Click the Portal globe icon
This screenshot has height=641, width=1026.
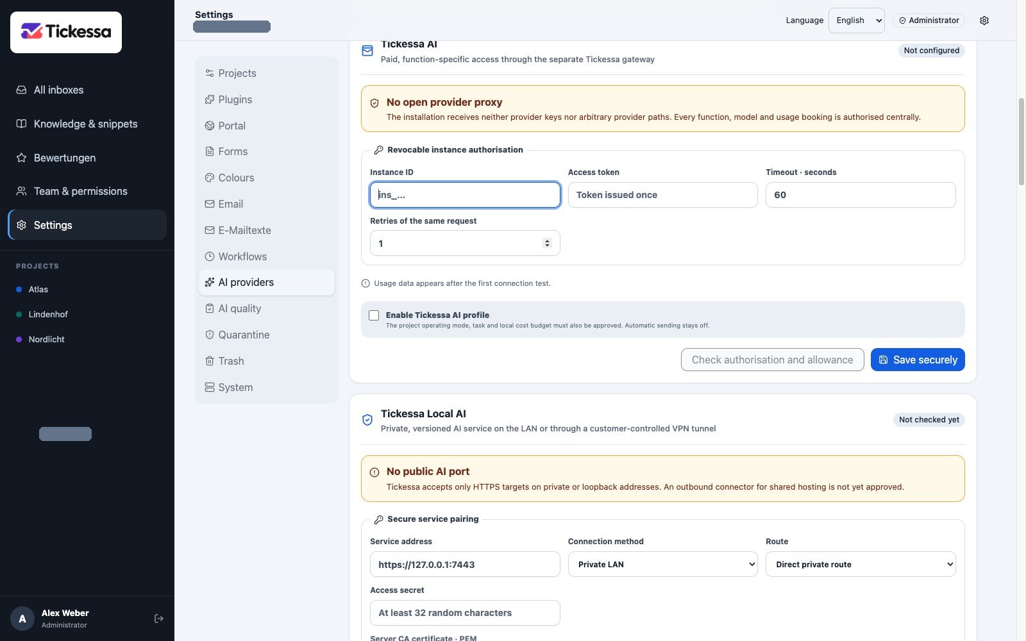209,126
